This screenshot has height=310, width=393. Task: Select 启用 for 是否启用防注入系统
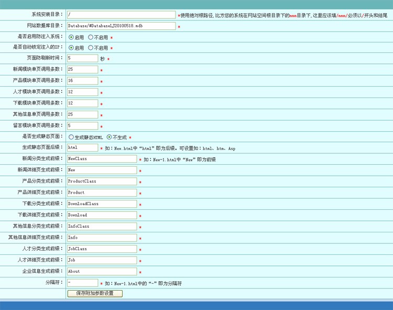coord(71,37)
